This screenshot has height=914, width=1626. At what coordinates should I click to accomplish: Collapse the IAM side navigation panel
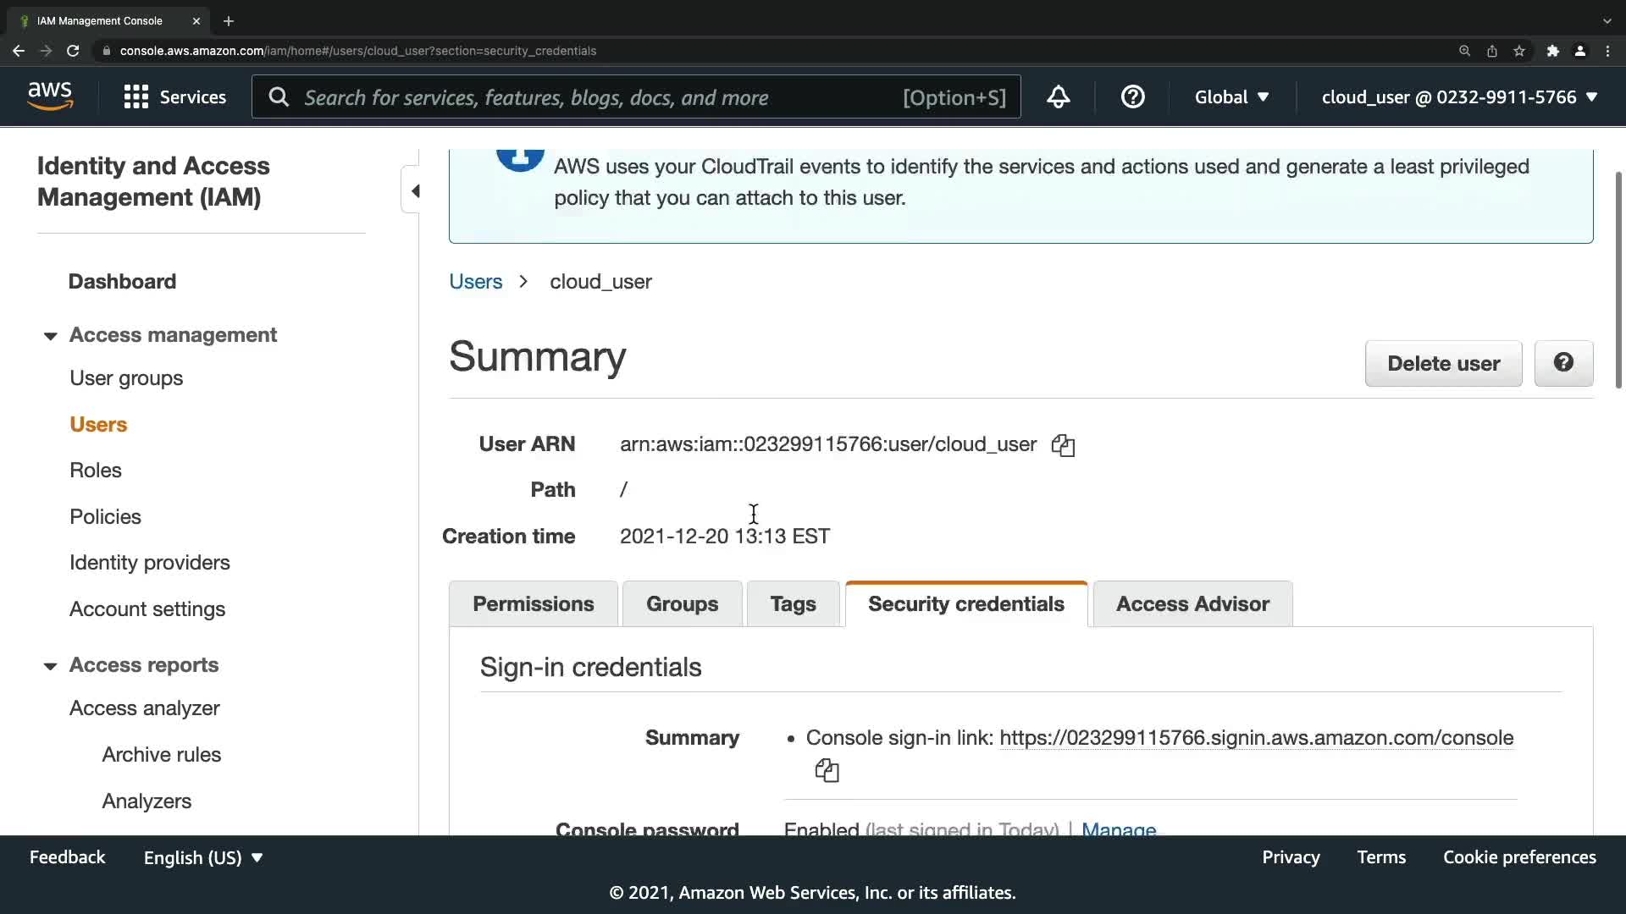coord(414,191)
